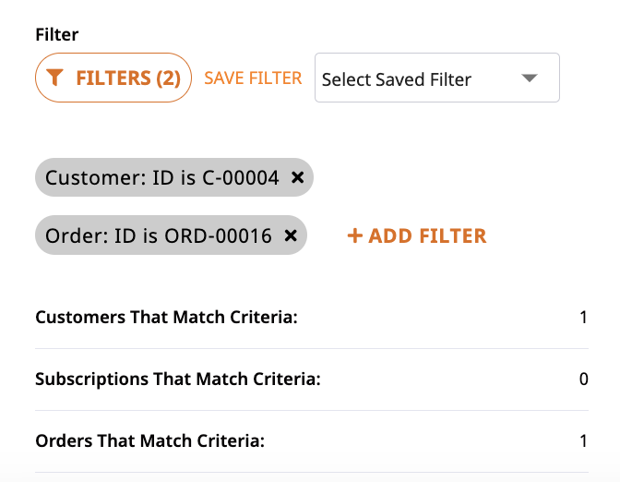Image resolution: width=620 pixels, height=482 pixels.
Task: Click the saved filter dropdown arrow
Action: (529, 78)
